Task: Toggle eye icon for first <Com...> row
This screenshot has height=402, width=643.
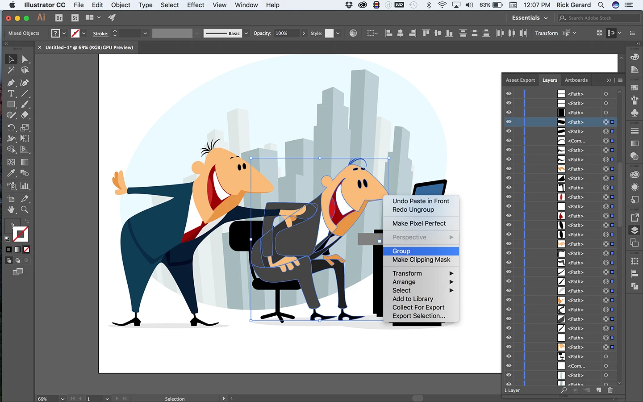Action: [509, 141]
